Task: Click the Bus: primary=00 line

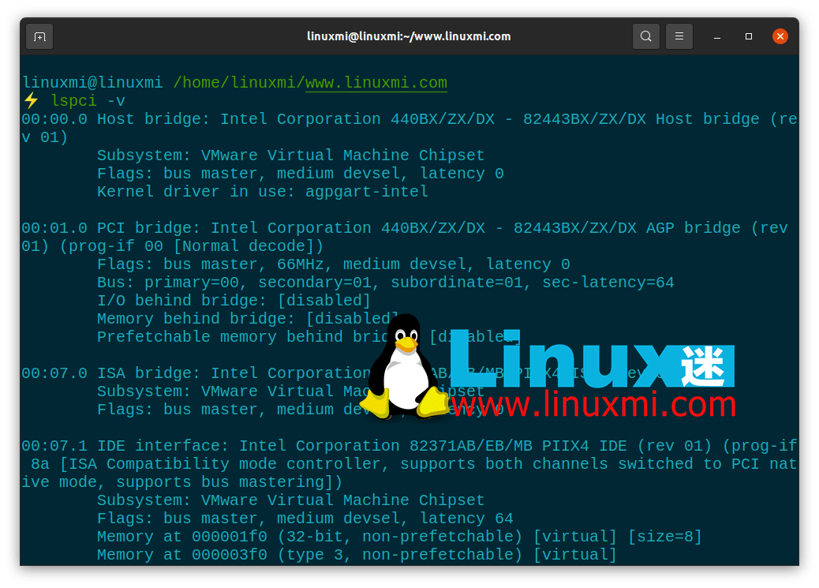Action: [386, 283]
